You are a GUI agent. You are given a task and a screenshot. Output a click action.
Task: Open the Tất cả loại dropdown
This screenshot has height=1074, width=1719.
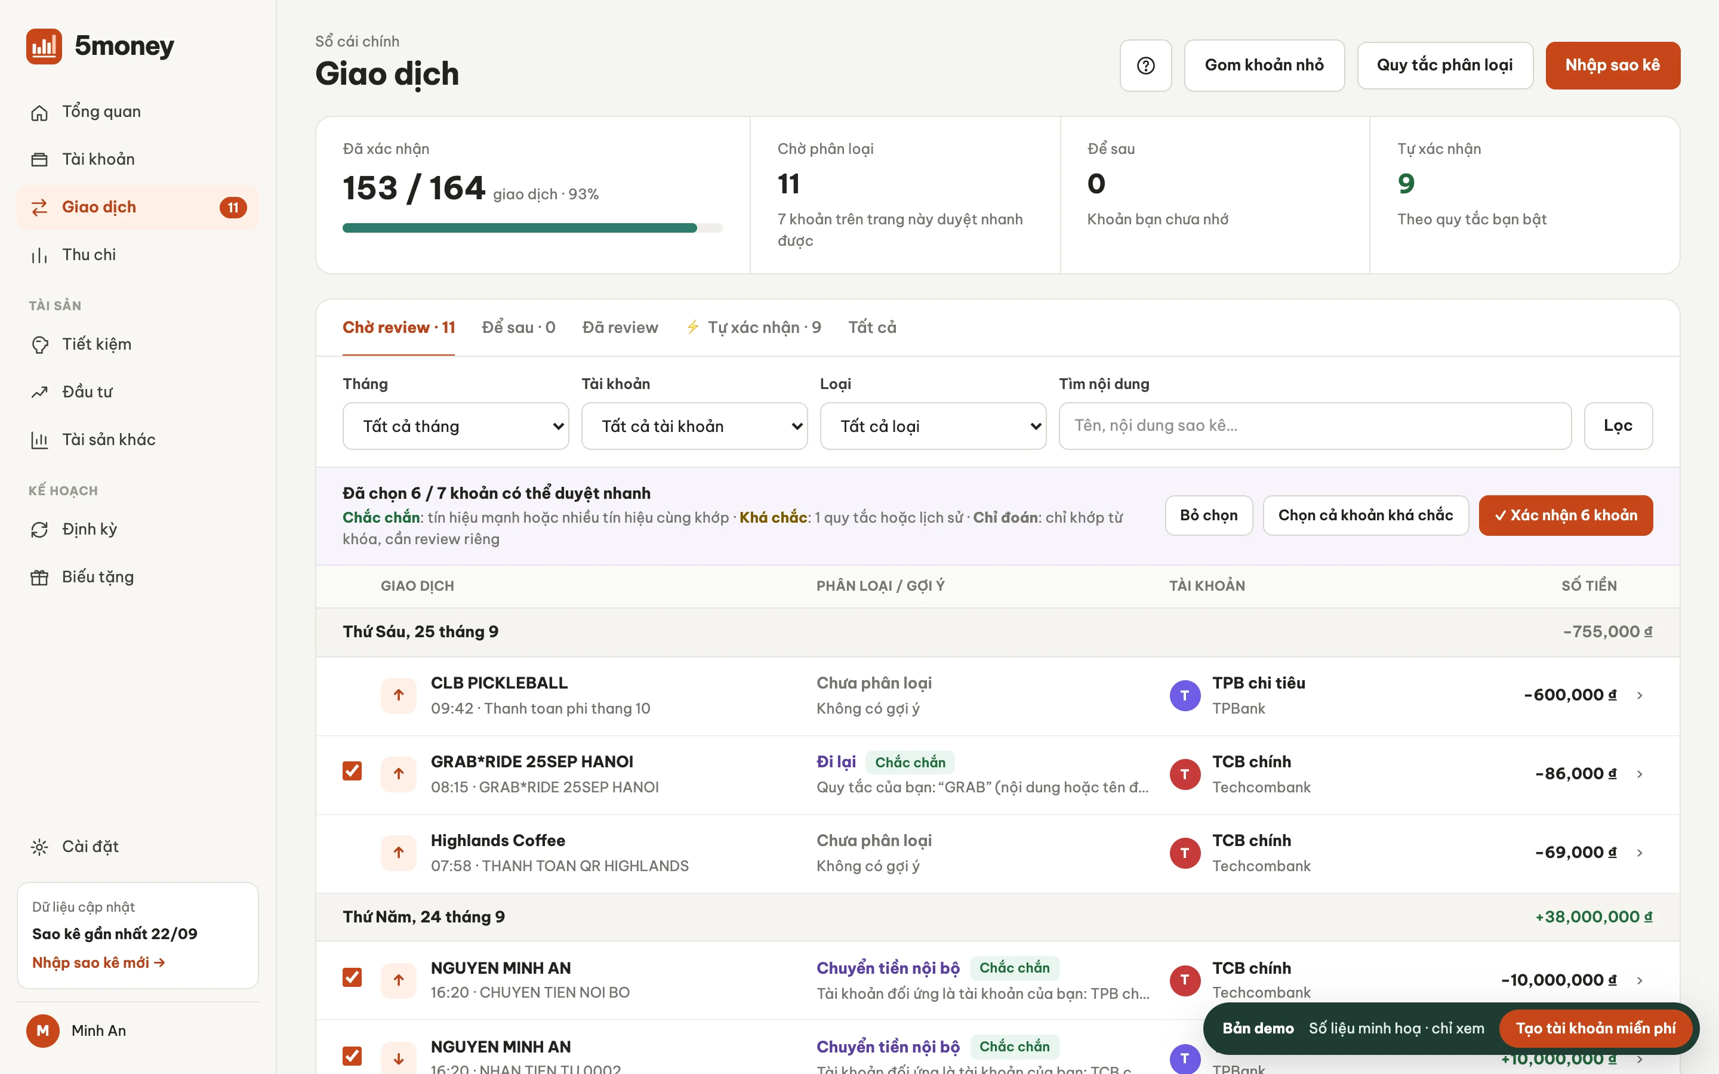point(933,426)
